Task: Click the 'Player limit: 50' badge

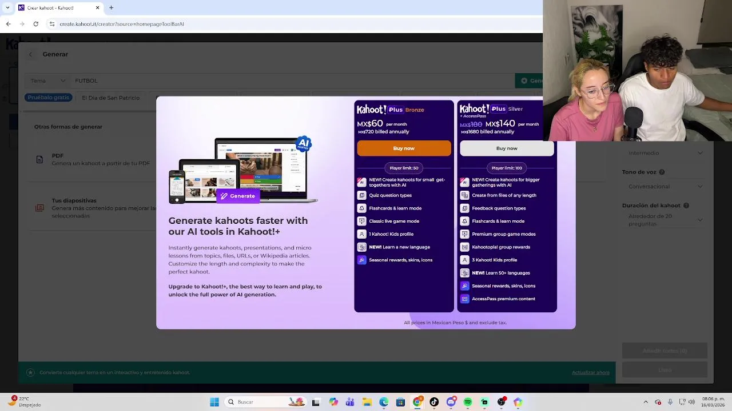Action: pyautogui.click(x=404, y=168)
